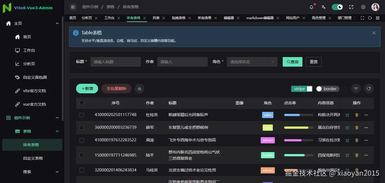
Task: Open vue官方文档 link in sidebar
Action: (x=32, y=104)
